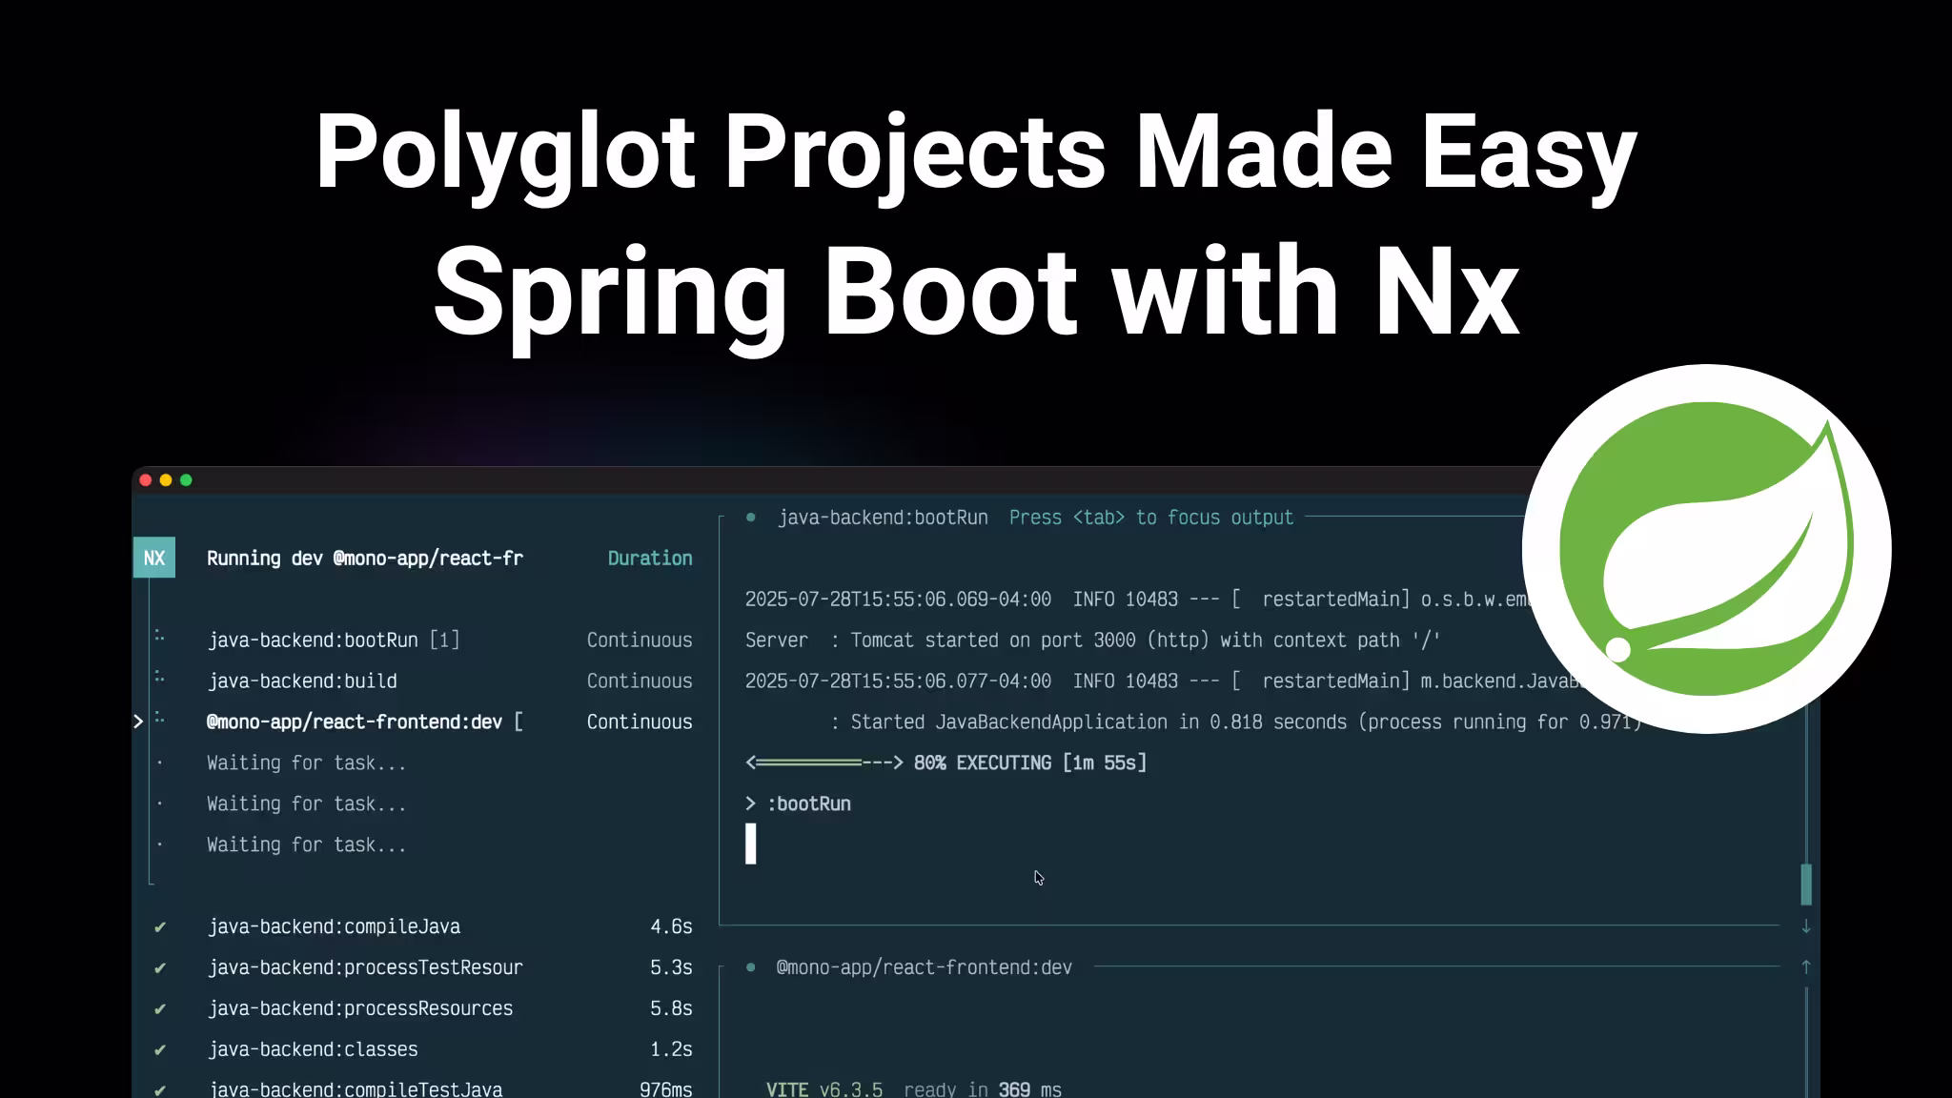
Task: Toggle the checkmark for java-backend:processResources
Action: coord(160,1007)
